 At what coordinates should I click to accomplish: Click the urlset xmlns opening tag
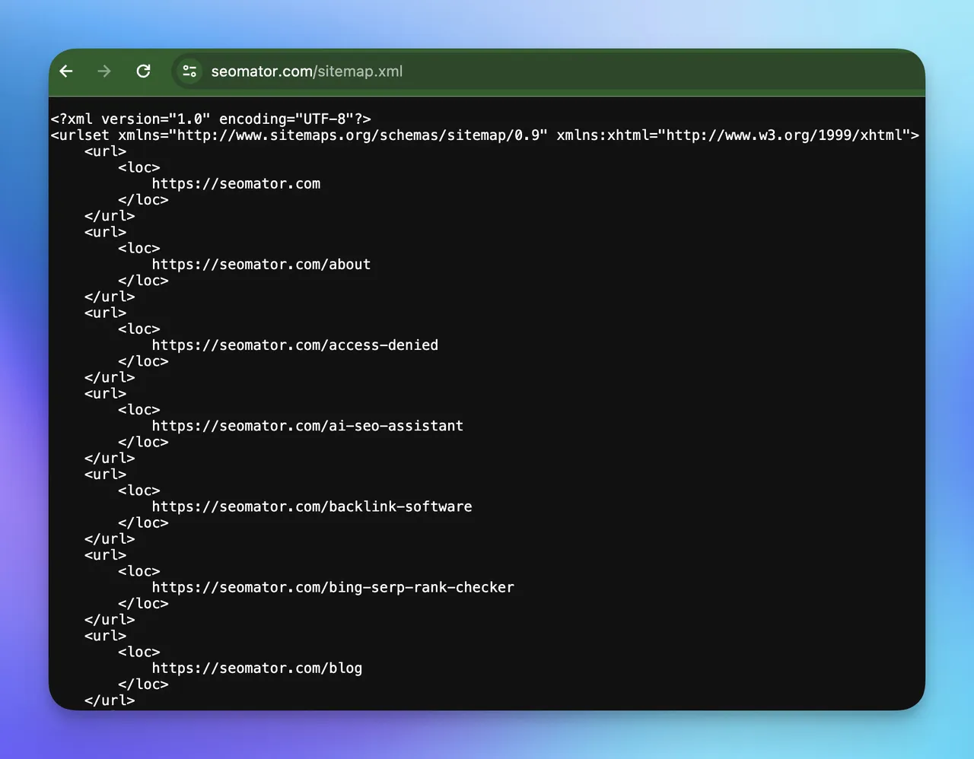[x=485, y=135]
